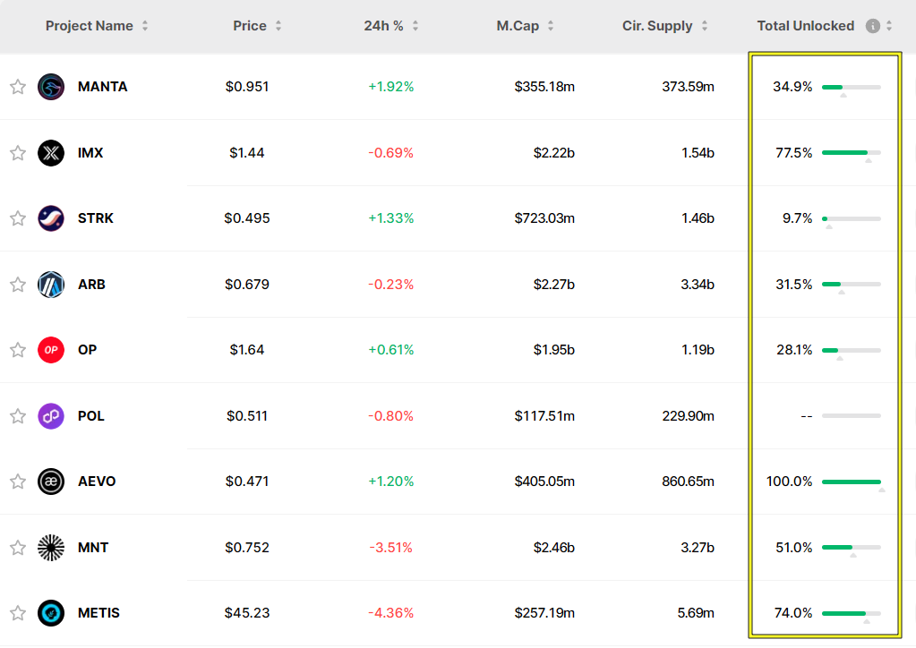Star MNT as a favorite
This screenshot has width=916, height=648.
click(18, 548)
